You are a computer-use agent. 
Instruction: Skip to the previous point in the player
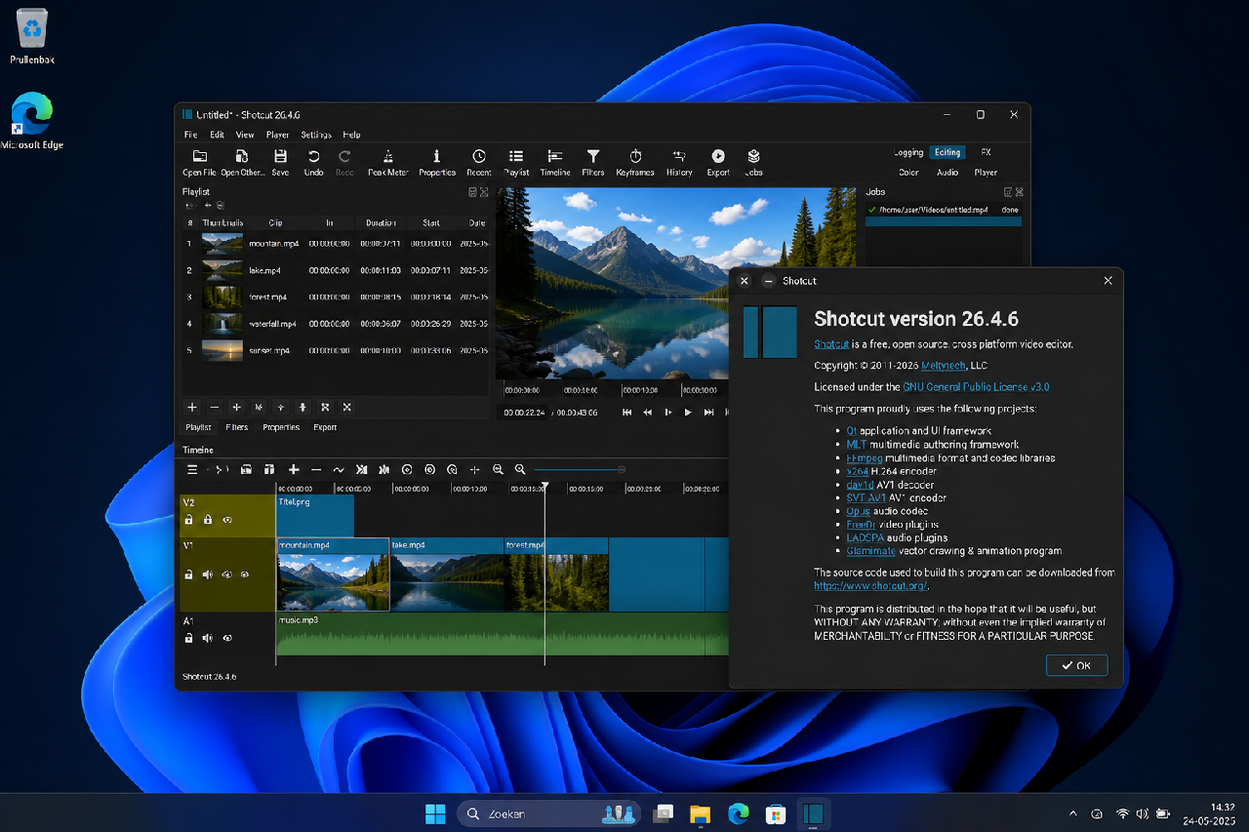point(627,413)
